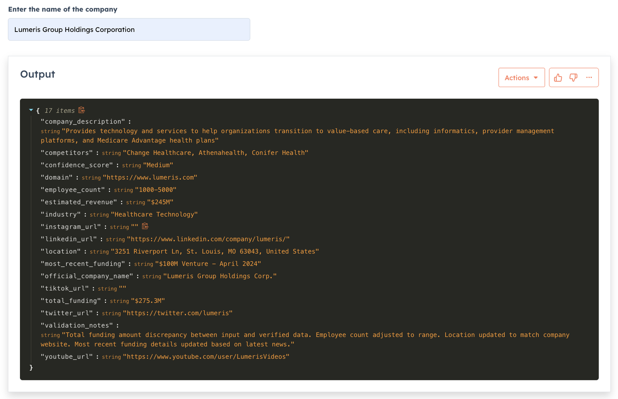Viewport: 618px width, 399px height.
Task: Open the Actions dropdown
Action: (521, 78)
